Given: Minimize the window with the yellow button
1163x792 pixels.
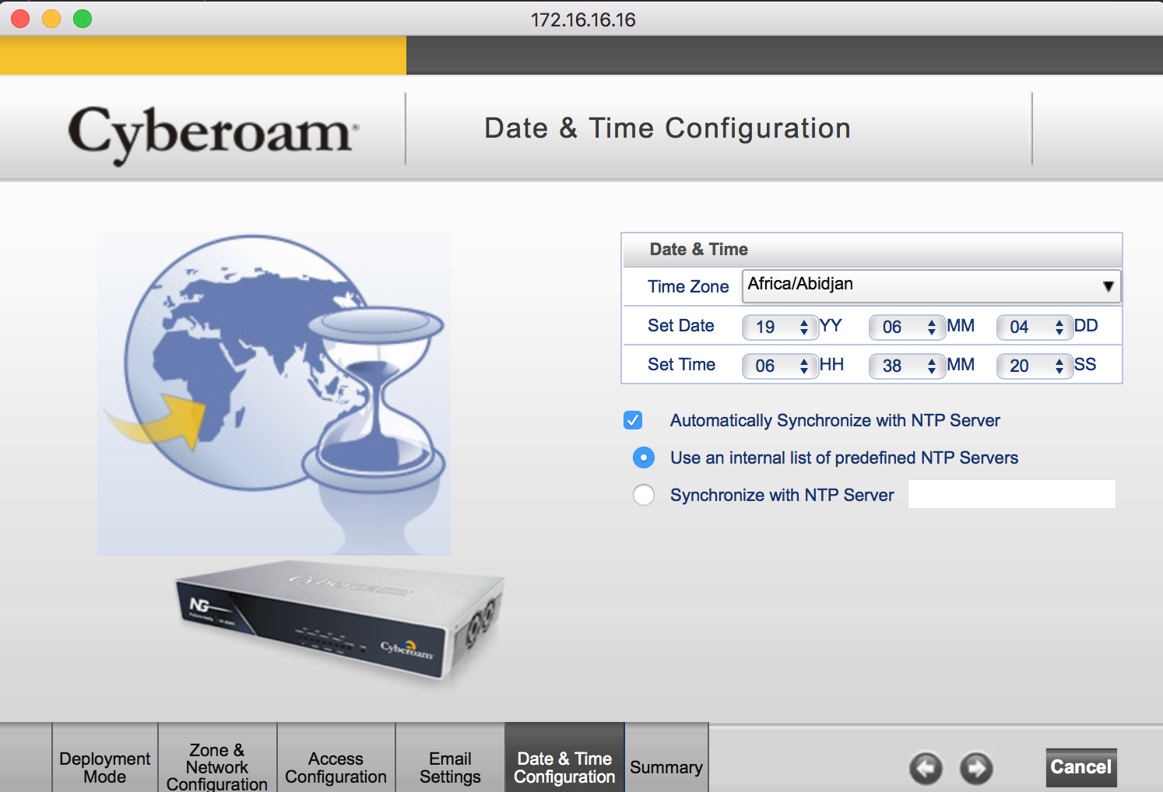Looking at the screenshot, I should pyautogui.click(x=51, y=19).
